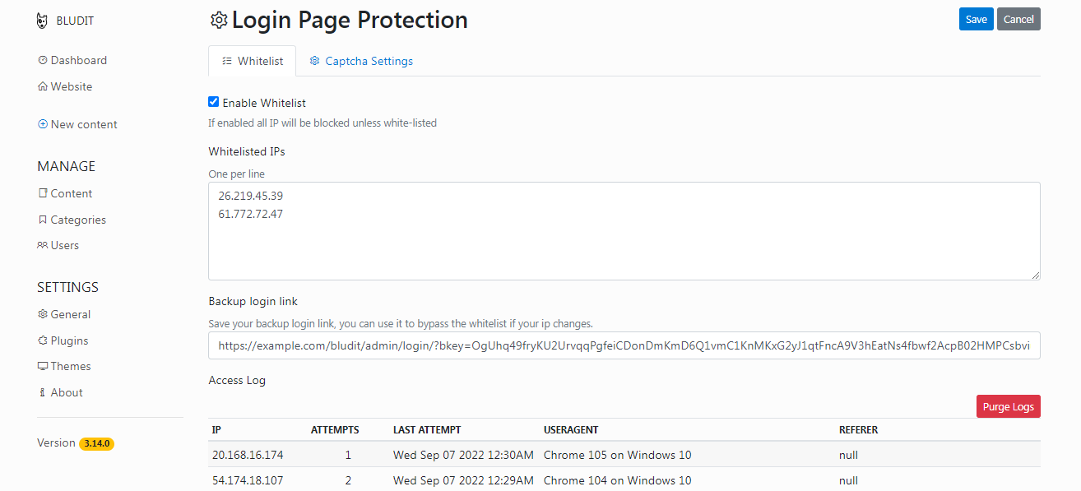Viewport: 1081px width, 491px height.
Task: Select the Website sidebar icon
Action: pos(42,86)
